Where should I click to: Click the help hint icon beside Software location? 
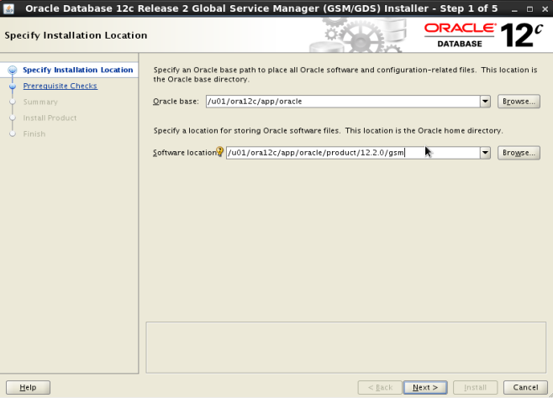(219, 151)
